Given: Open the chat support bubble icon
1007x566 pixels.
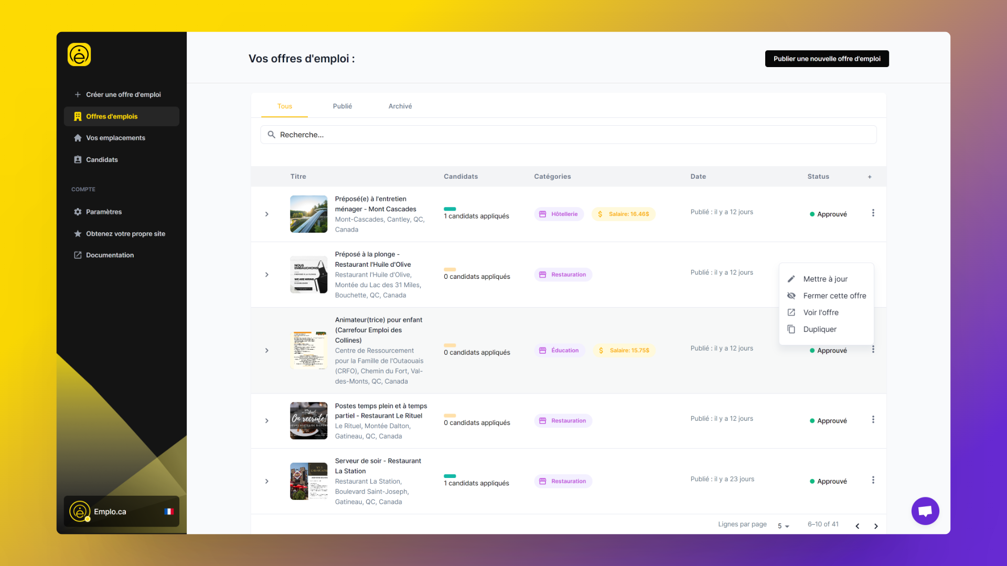Looking at the screenshot, I should point(925,511).
